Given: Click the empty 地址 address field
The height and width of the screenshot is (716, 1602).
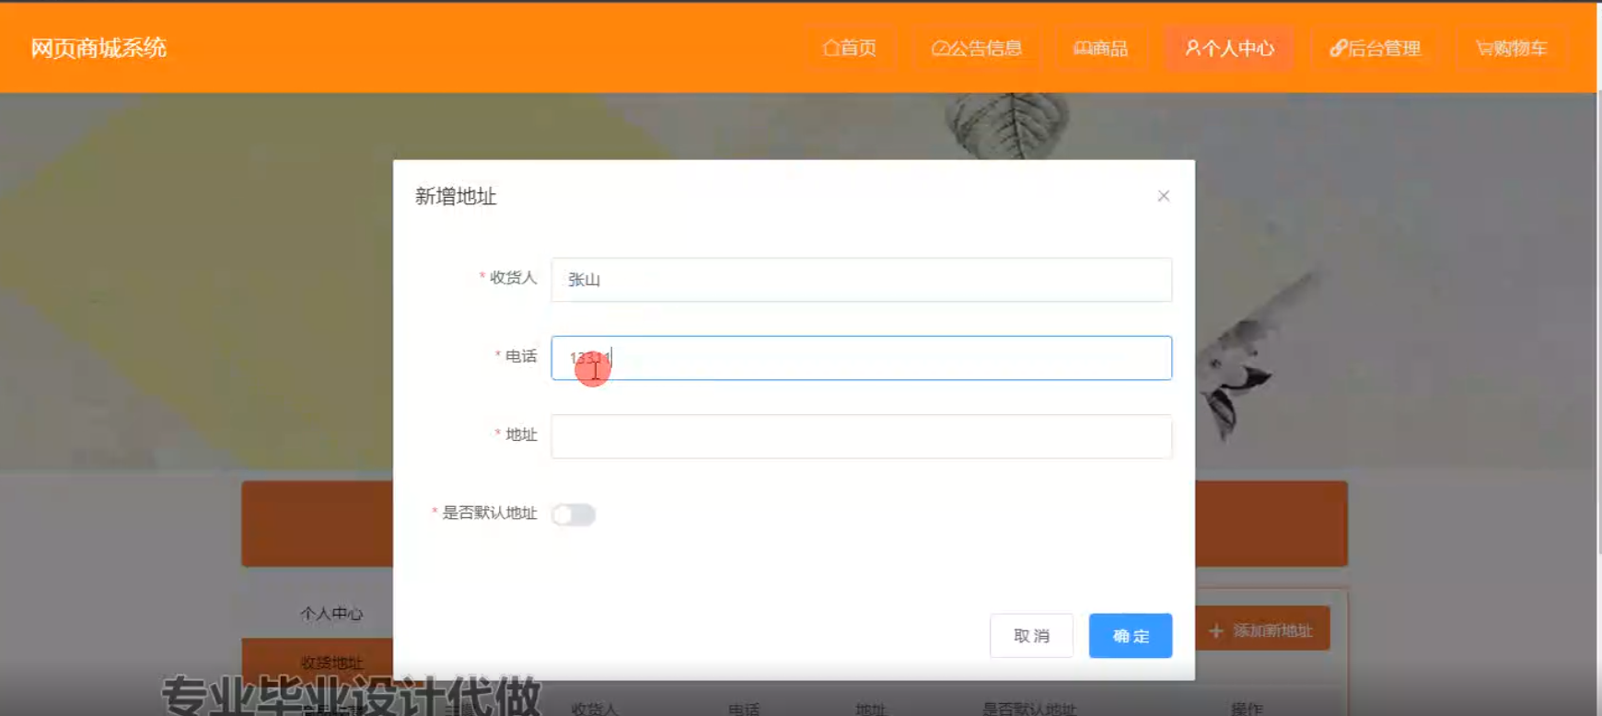Looking at the screenshot, I should [x=861, y=436].
